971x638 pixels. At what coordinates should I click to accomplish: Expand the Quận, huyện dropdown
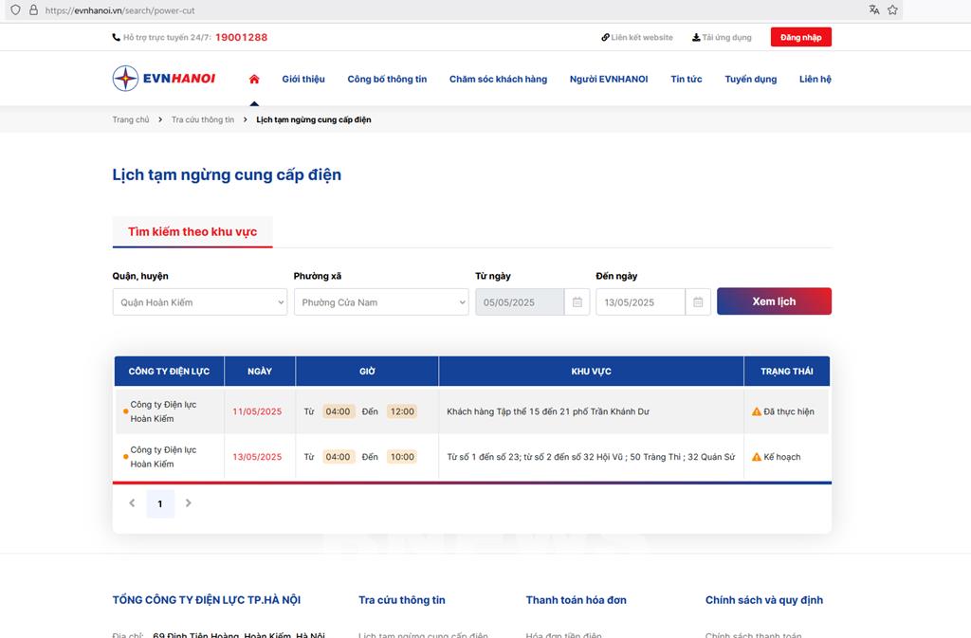tap(200, 302)
